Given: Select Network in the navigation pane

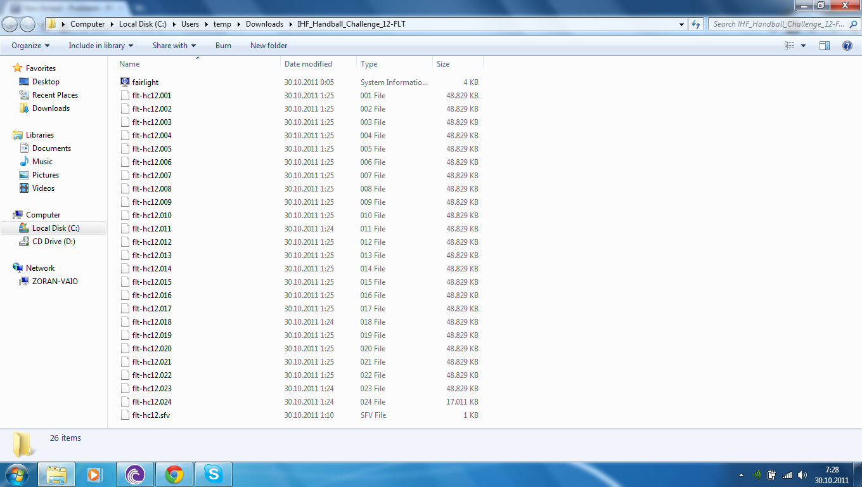Looking at the screenshot, I should click(x=40, y=268).
